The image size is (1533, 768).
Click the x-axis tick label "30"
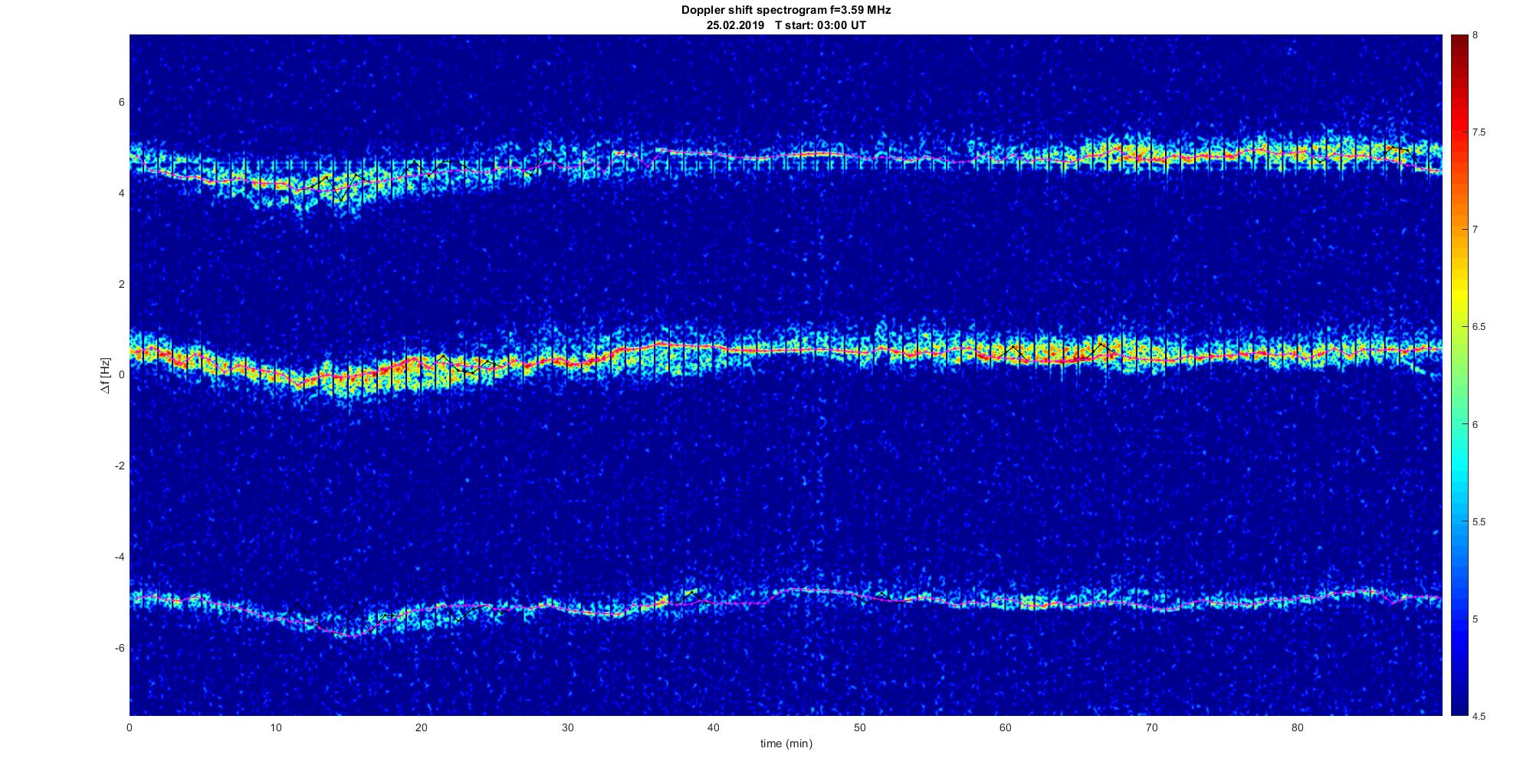(x=567, y=728)
